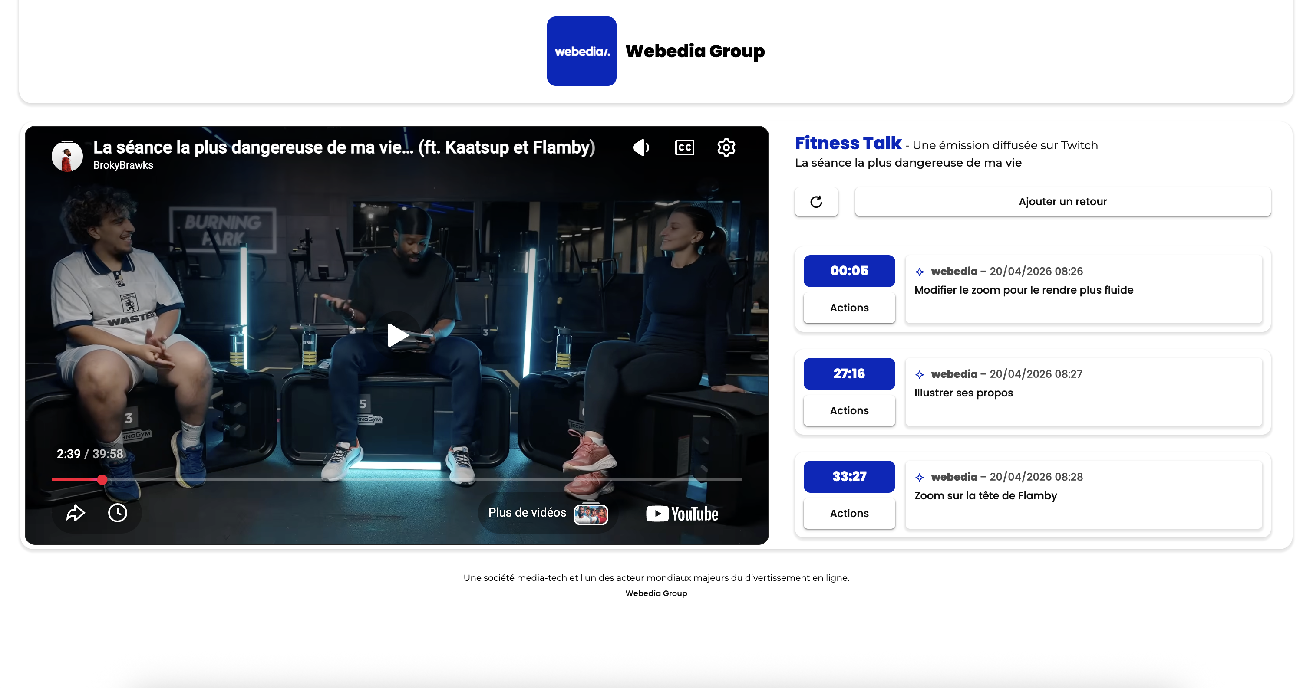1313x688 pixels.
Task: Open the video title link
Action: [343, 147]
